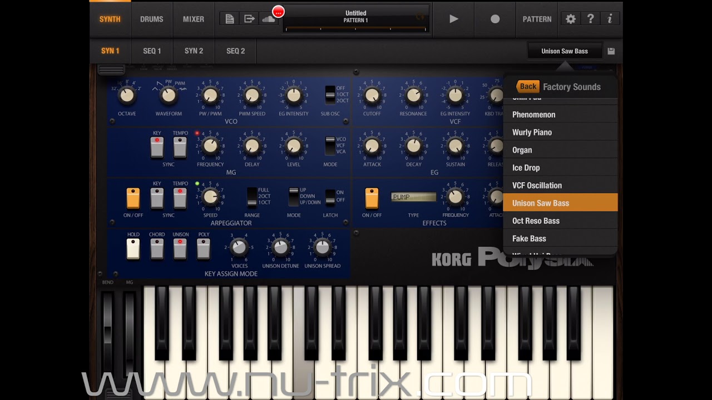Click the export/share icon
Image resolution: width=712 pixels, height=400 pixels.
tap(249, 19)
